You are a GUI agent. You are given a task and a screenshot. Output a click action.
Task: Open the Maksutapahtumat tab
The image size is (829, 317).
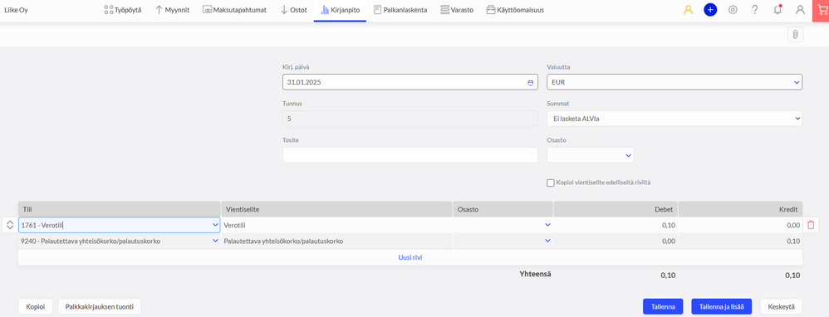tap(235, 10)
